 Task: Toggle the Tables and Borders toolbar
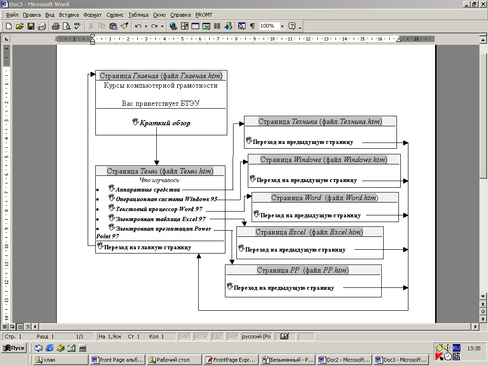184,26
